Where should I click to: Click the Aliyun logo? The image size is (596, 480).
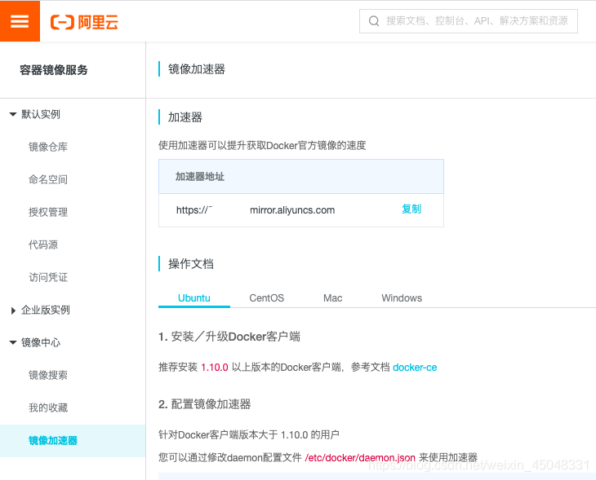click(84, 22)
